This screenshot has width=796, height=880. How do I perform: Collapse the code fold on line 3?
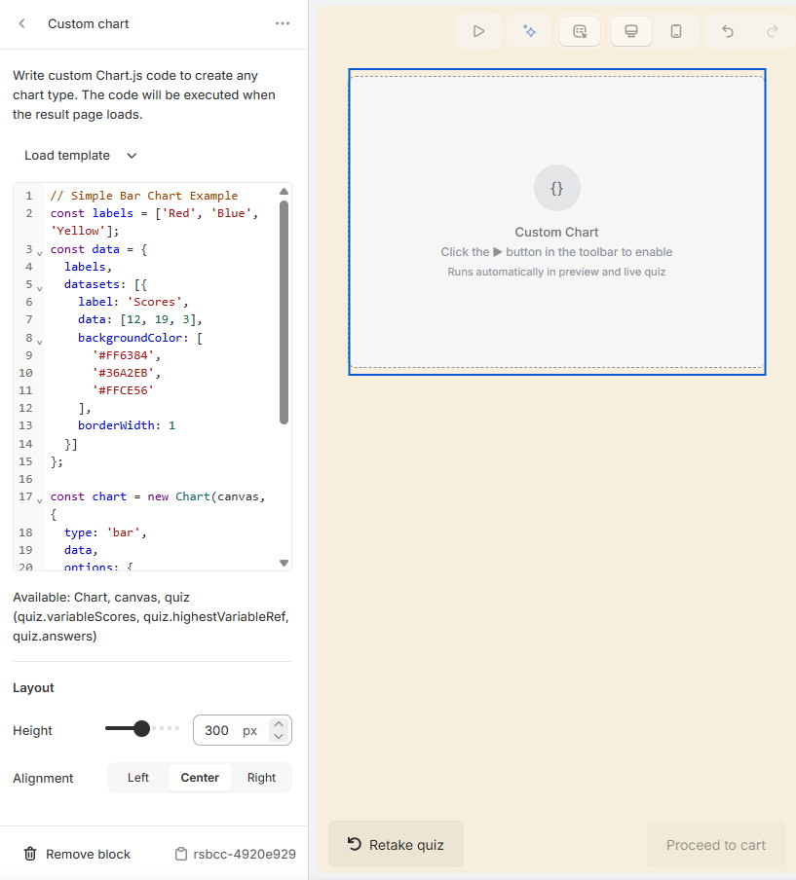38,251
